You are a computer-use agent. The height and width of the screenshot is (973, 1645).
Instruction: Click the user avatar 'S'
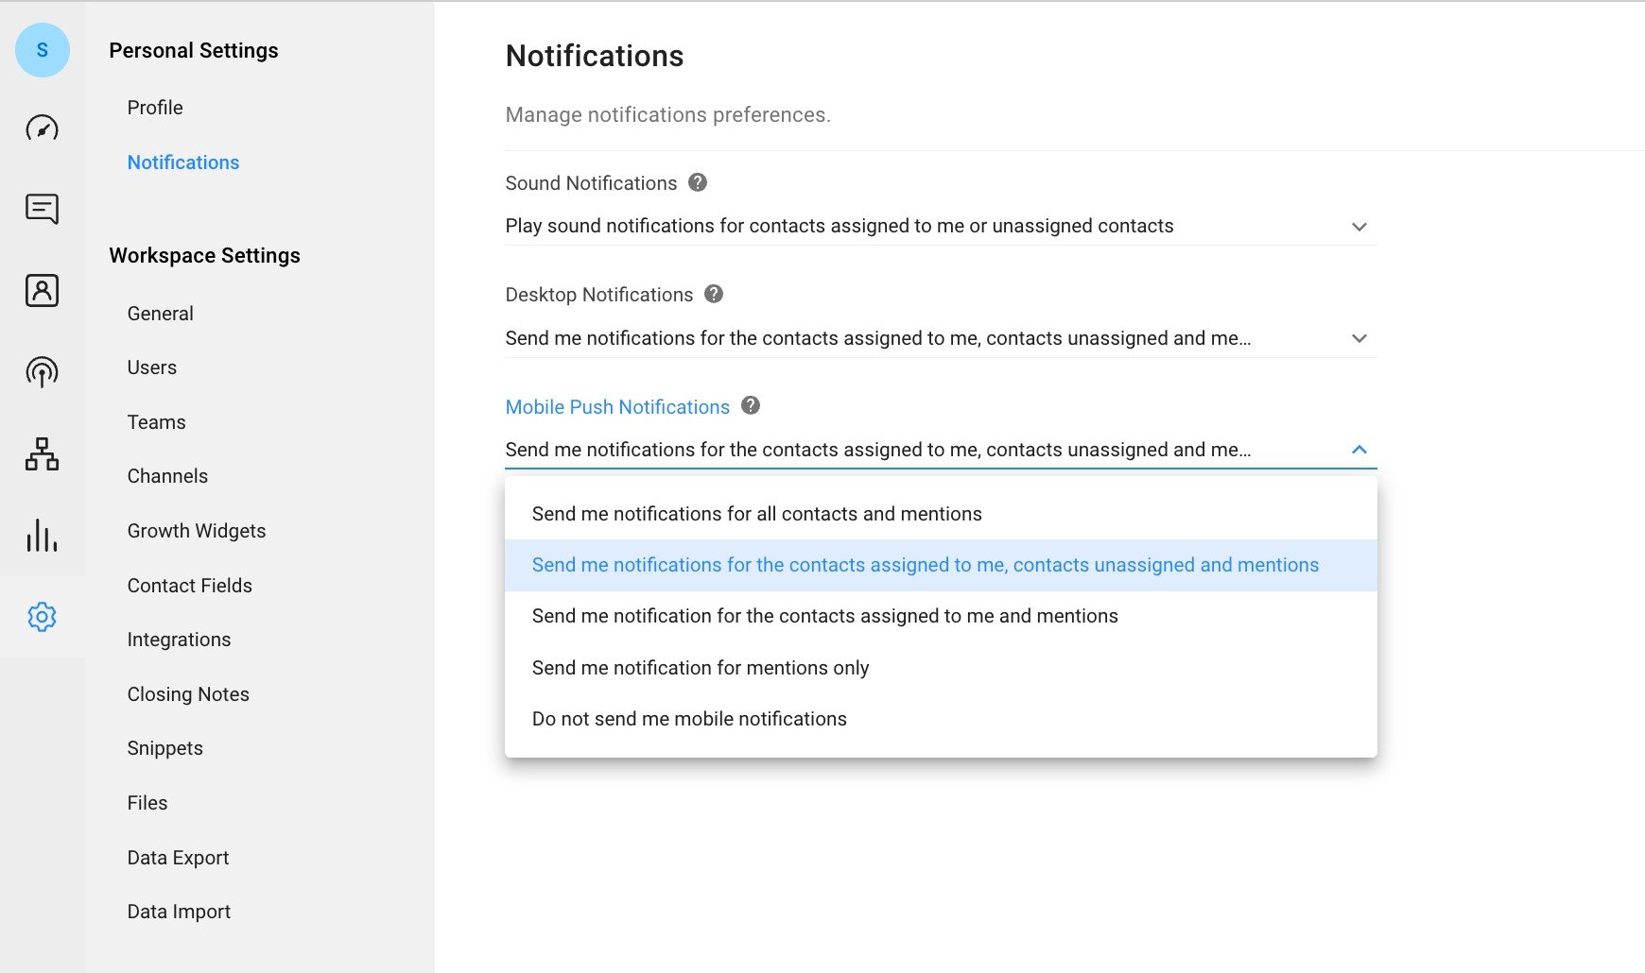[x=42, y=50]
